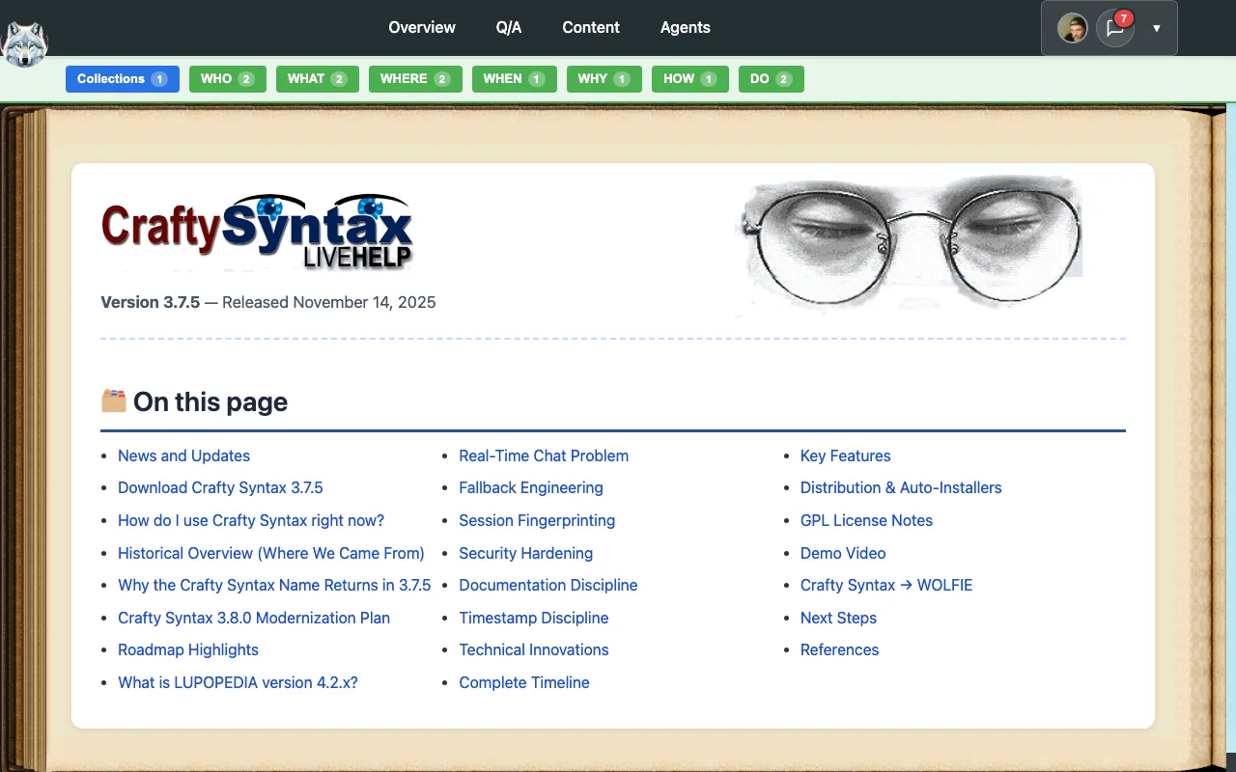Select the DO filter button
This screenshot has height=772, width=1236.
[771, 79]
